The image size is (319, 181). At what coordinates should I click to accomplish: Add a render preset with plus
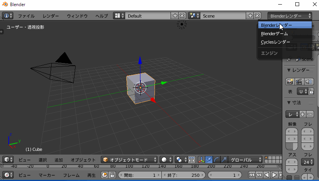coord(303,114)
